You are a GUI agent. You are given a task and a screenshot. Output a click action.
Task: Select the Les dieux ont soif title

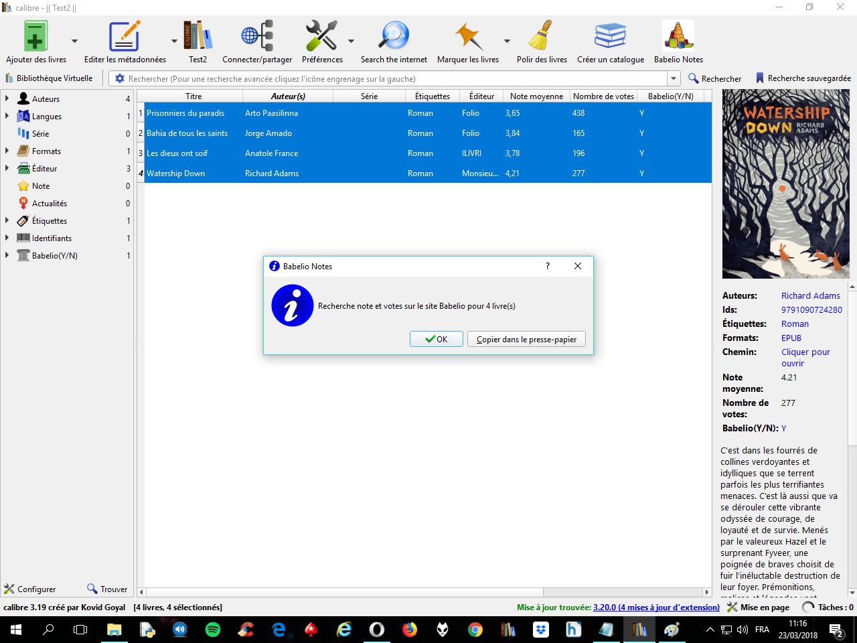pyautogui.click(x=177, y=153)
